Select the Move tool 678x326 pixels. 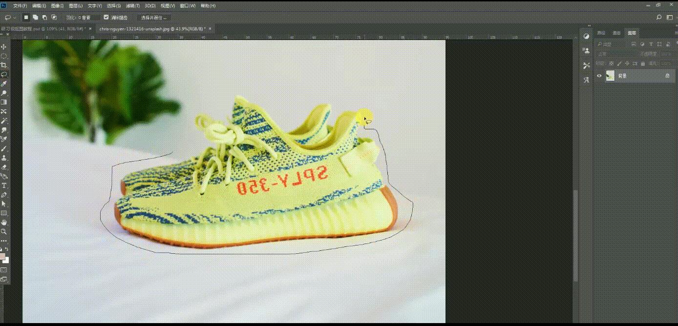click(x=4, y=47)
